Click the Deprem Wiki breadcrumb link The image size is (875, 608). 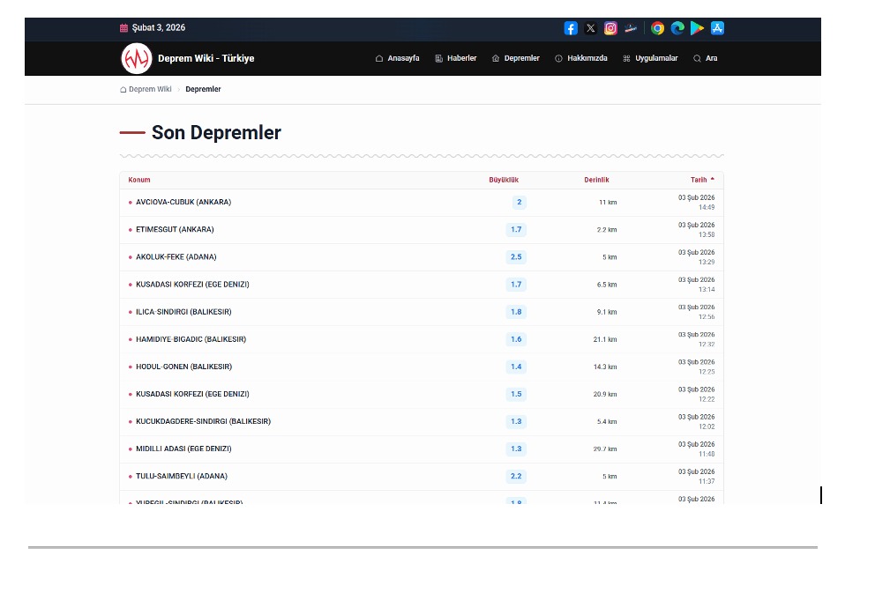coord(149,90)
